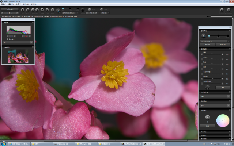Click the 另存新檔 save-as button
234x146 pixels.
10,9
